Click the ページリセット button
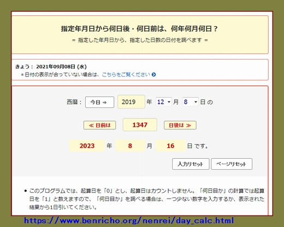This screenshot has height=227, width=284. pyautogui.click(x=232, y=164)
